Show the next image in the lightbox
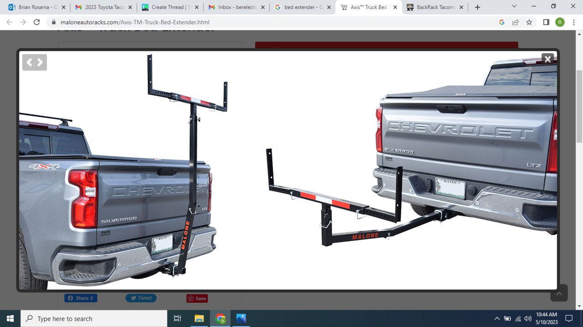This screenshot has width=583, height=327. click(40, 62)
